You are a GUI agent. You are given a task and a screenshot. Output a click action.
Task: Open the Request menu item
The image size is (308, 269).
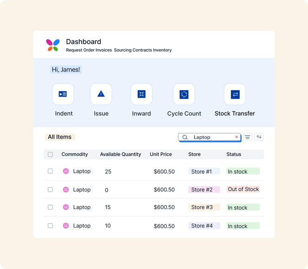74,50
